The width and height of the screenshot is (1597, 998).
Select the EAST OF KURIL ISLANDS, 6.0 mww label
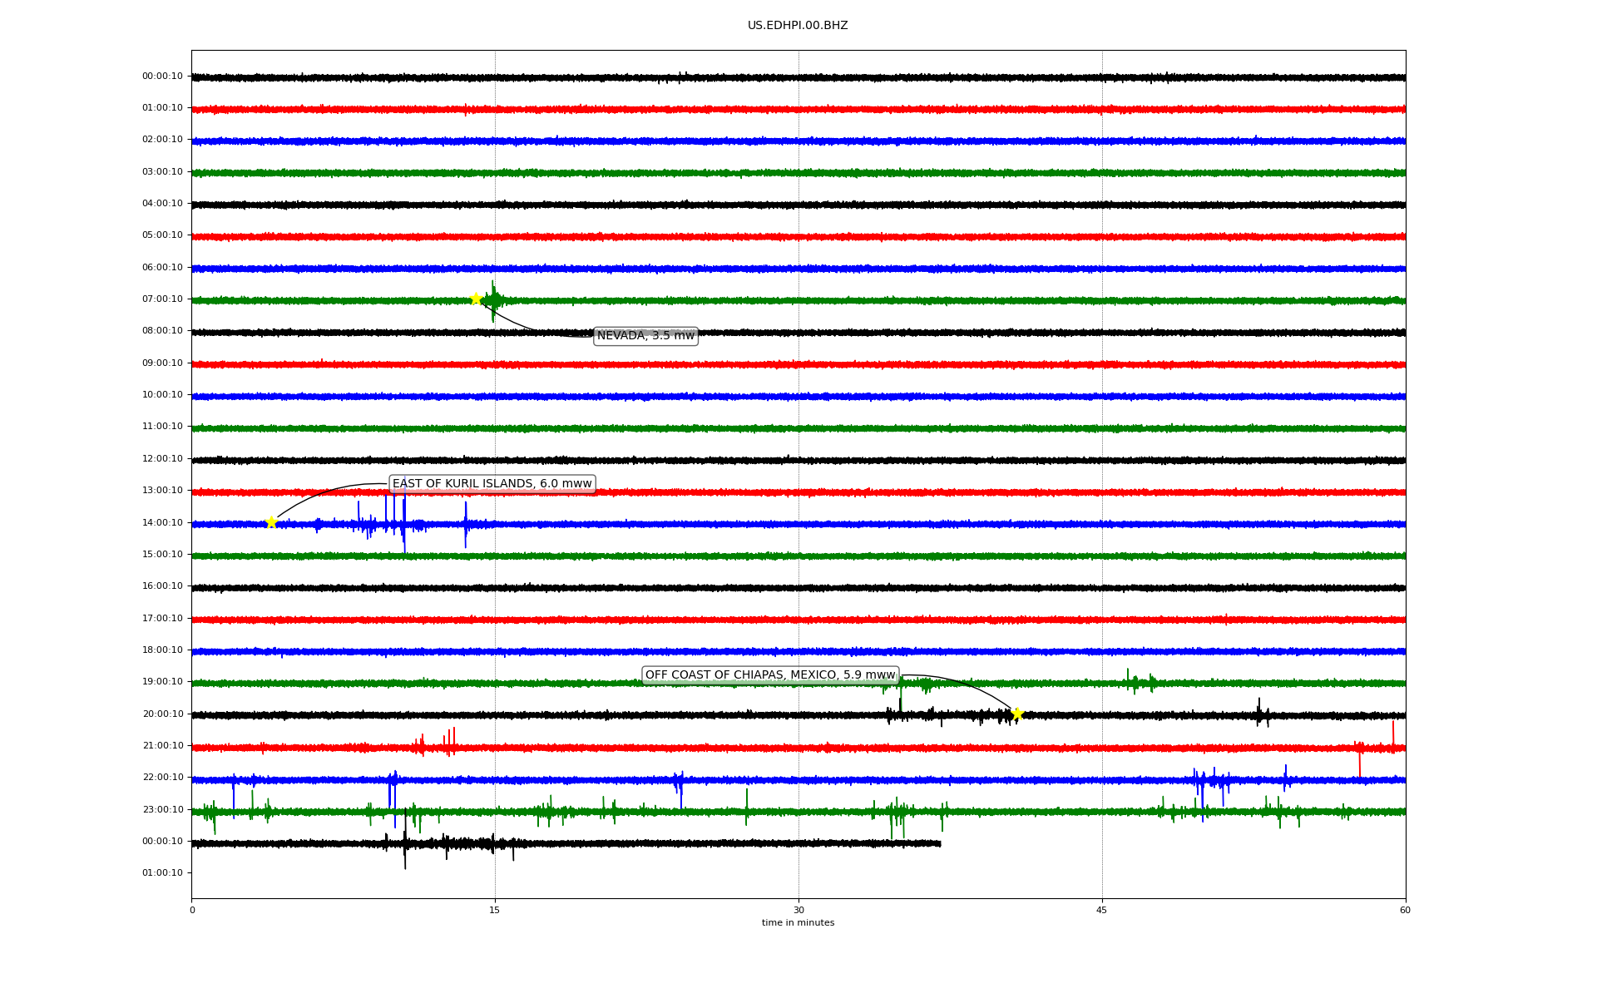(492, 484)
